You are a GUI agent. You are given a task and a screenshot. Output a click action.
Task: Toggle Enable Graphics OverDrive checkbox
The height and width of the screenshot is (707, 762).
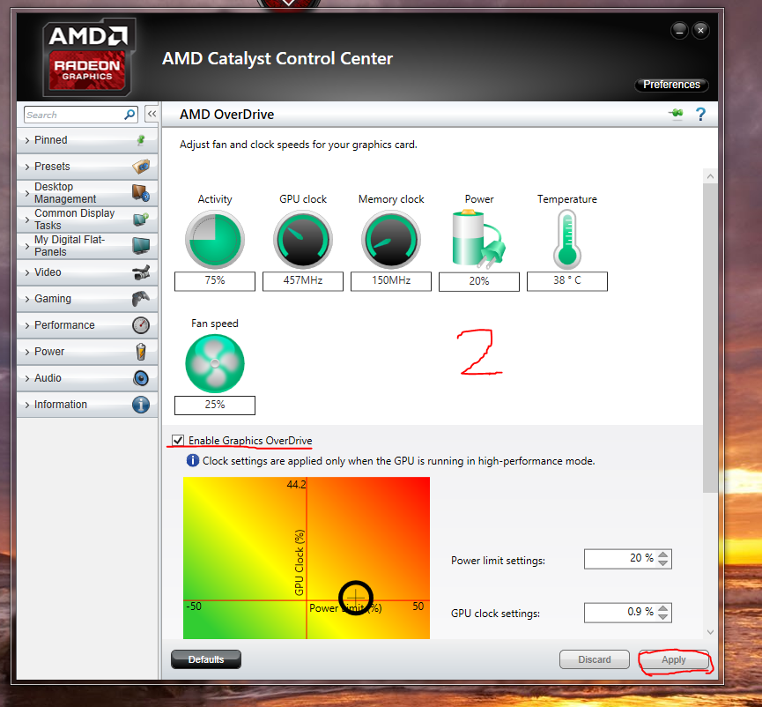(178, 441)
